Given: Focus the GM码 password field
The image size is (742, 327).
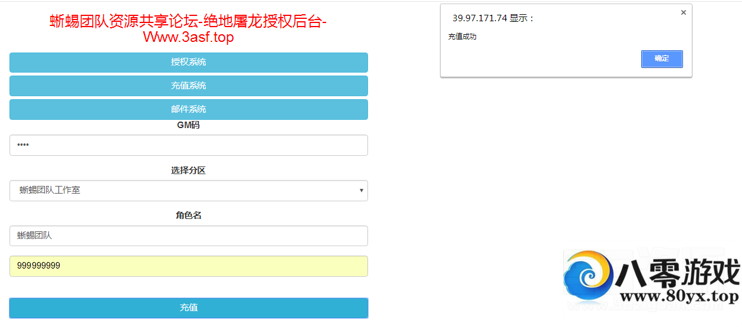Looking at the screenshot, I should click(x=189, y=145).
